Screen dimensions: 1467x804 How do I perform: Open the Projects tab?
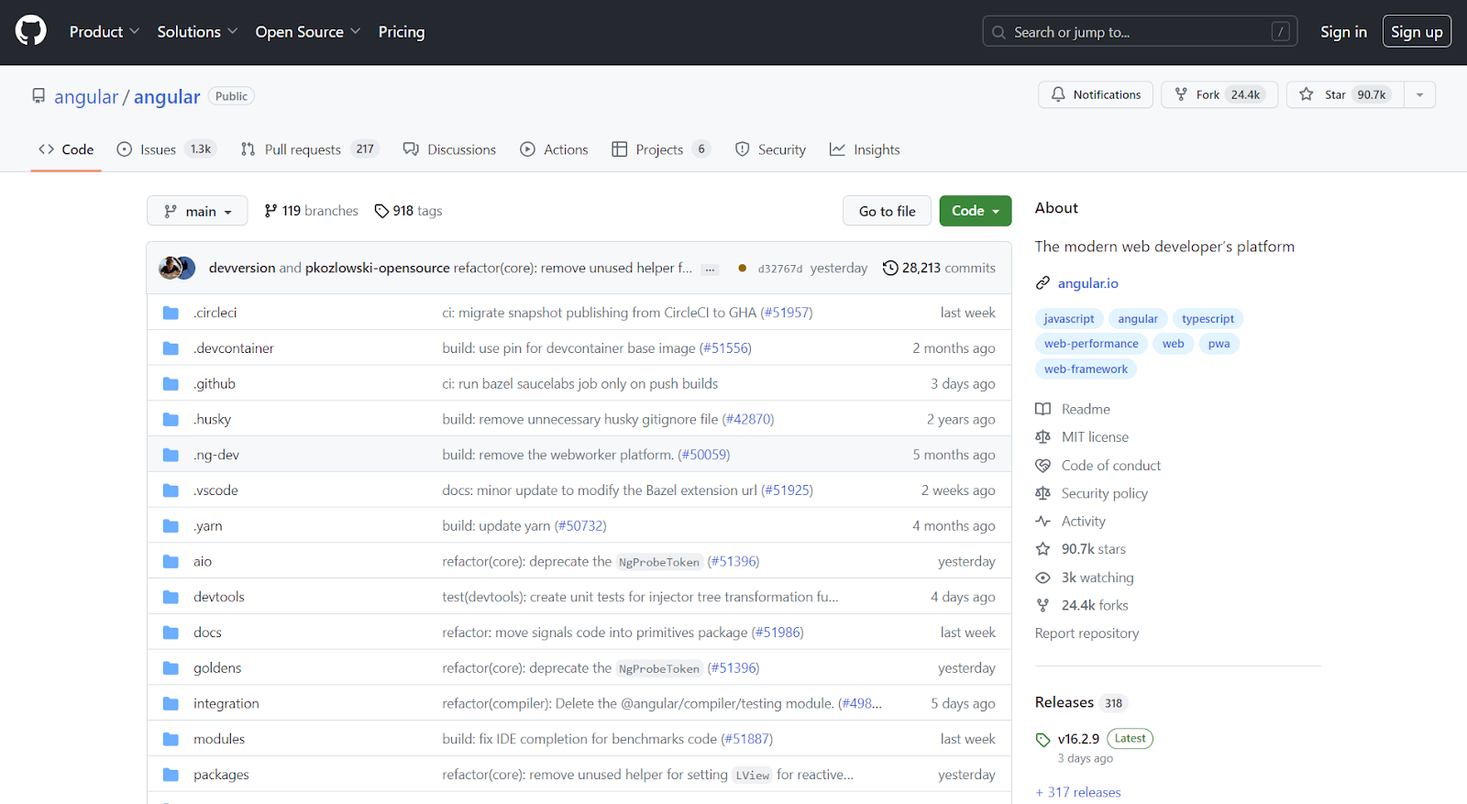pyautogui.click(x=661, y=149)
